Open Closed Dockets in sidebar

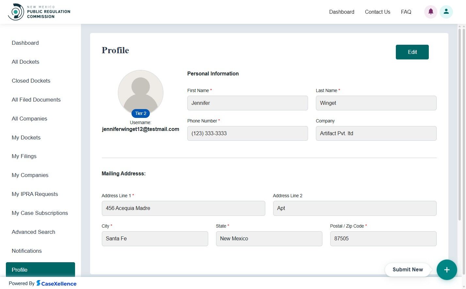(x=31, y=81)
